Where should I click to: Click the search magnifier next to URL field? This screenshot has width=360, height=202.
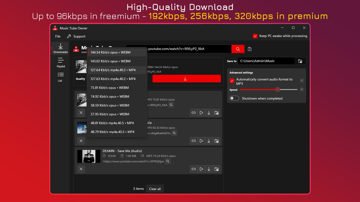pyautogui.click(x=237, y=49)
